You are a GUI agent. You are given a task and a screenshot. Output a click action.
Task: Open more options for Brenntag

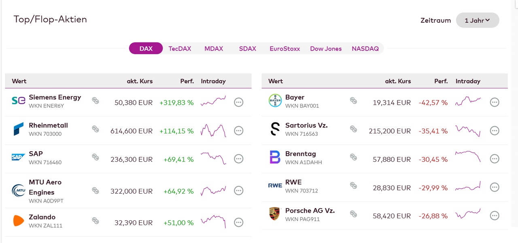(495, 159)
